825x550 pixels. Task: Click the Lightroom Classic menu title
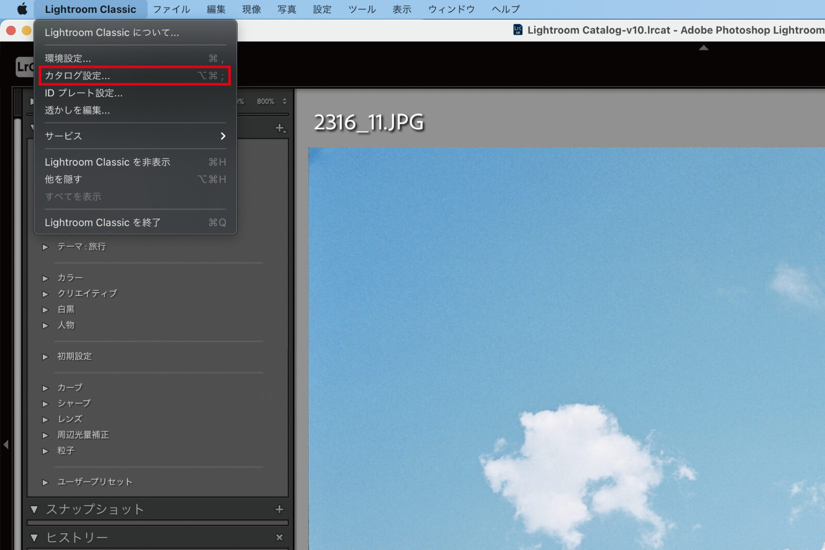tap(90, 9)
